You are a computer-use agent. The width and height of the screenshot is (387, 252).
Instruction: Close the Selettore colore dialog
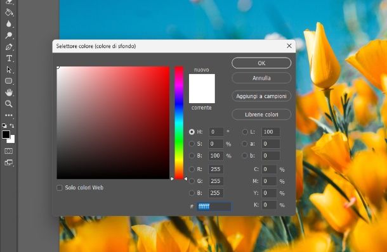pos(289,46)
